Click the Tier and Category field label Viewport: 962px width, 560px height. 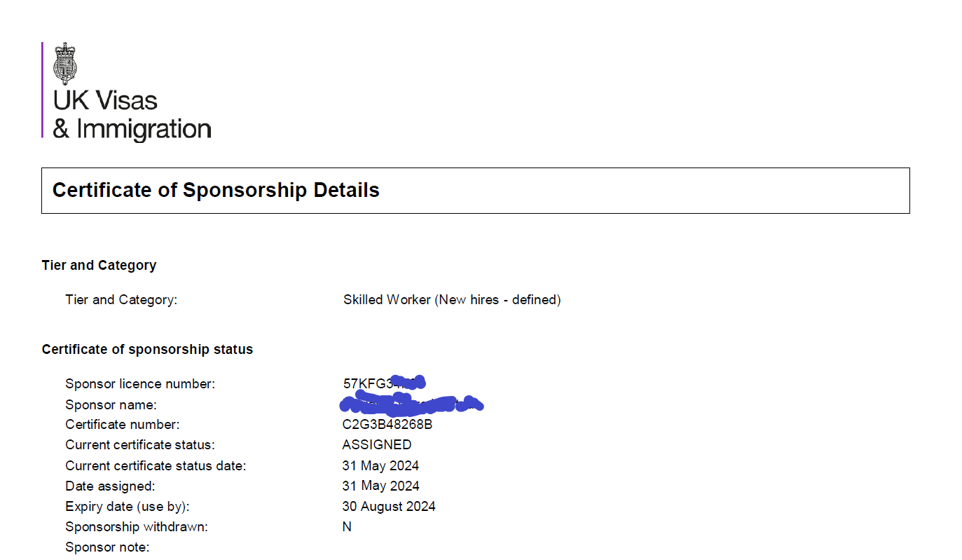(121, 300)
